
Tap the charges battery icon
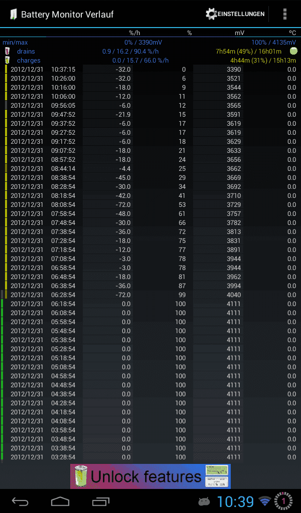(7, 60)
